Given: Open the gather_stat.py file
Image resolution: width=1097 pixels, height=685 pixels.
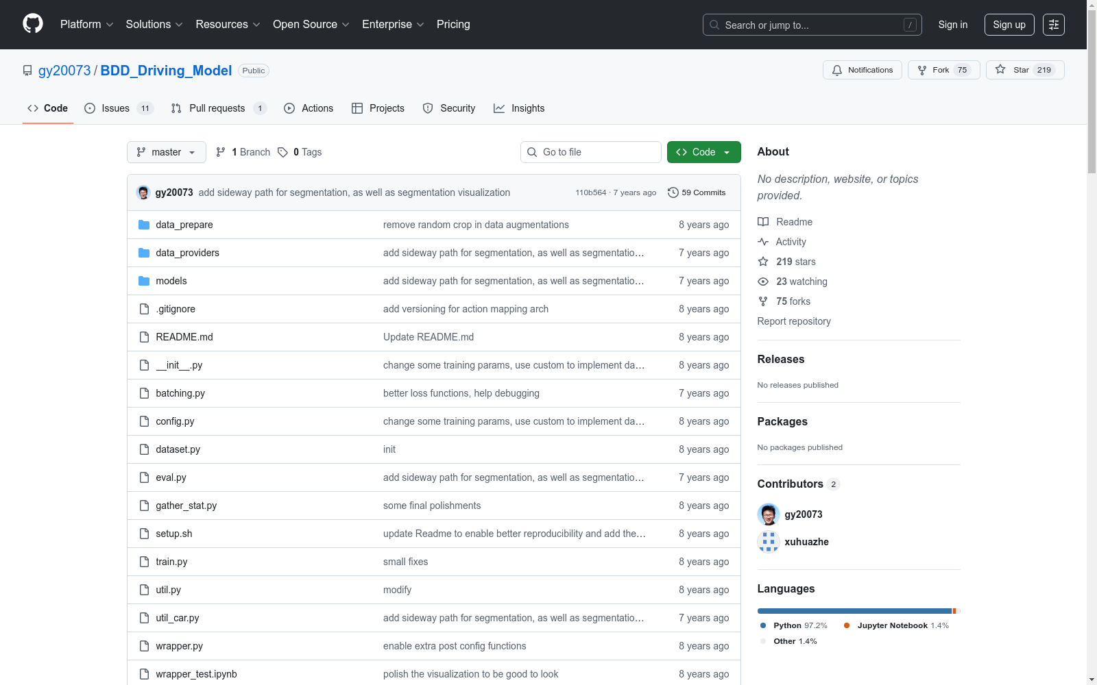Looking at the screenshot, I should coord(186,506).
